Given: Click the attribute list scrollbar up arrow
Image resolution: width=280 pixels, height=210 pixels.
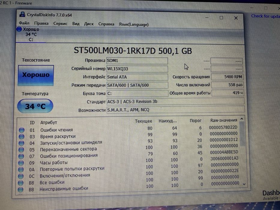Looking at the screenshot, I should click(242, 119).
